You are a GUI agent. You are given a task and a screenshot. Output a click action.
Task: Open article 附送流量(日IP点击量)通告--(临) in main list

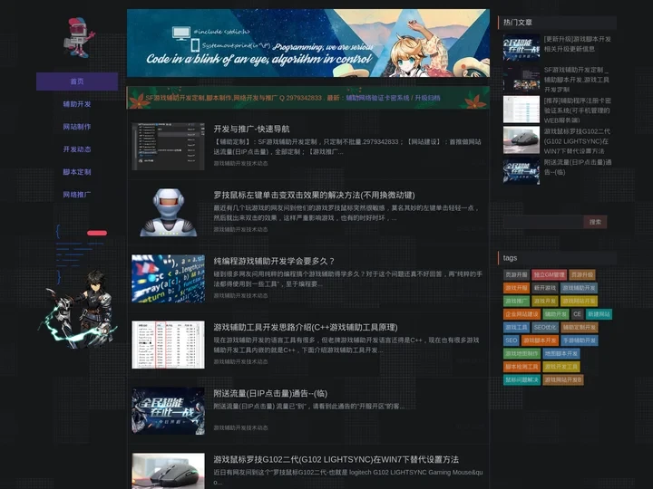(270, 393)
